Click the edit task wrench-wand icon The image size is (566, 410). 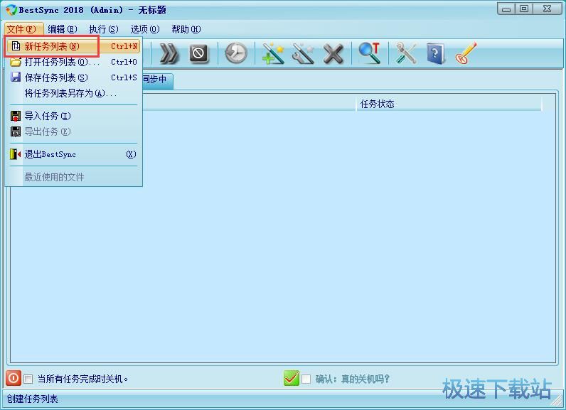[x=303, y=54]
